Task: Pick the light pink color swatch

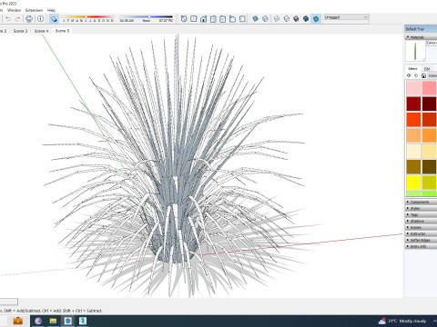Action: [x=413, y=88]
